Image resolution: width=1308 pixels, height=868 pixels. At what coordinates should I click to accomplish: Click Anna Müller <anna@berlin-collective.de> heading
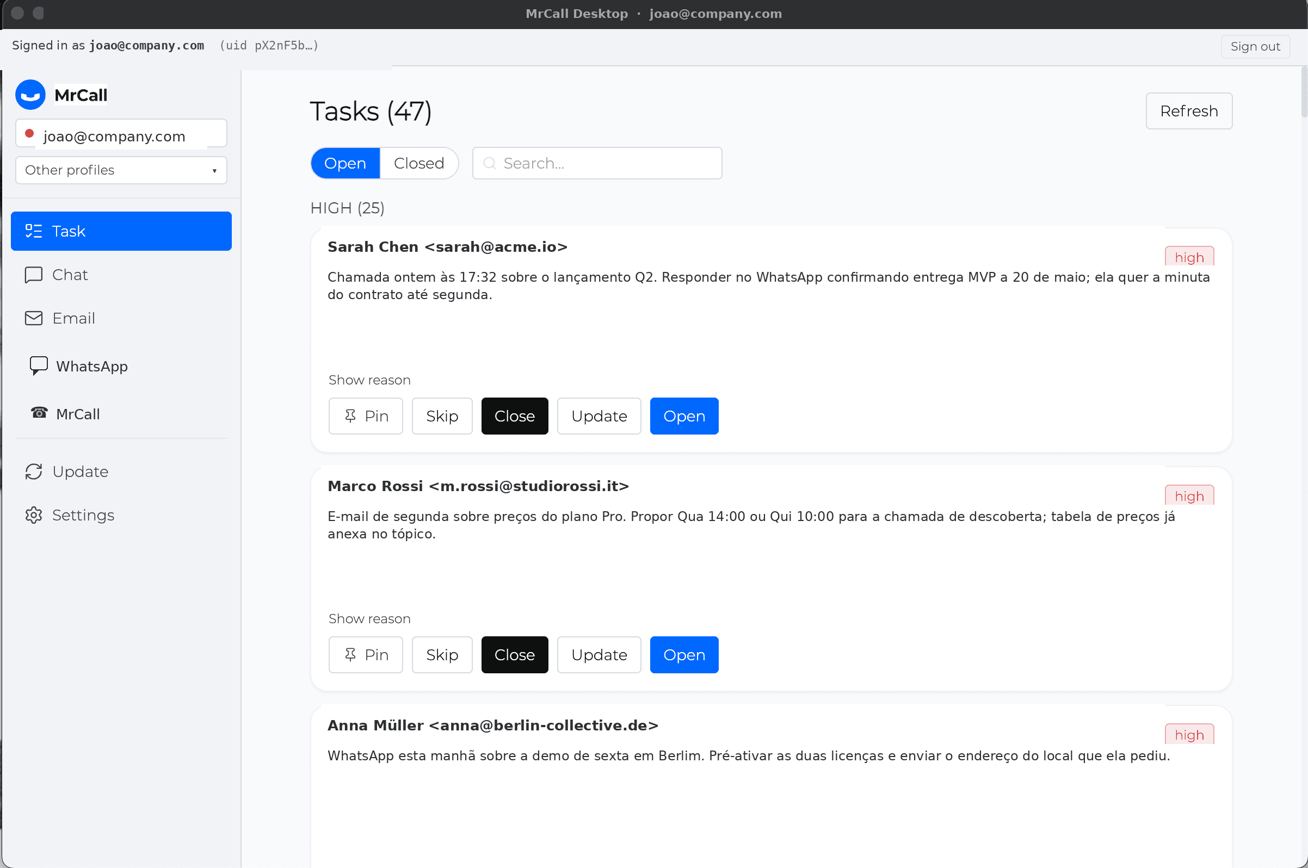point(493,725)
